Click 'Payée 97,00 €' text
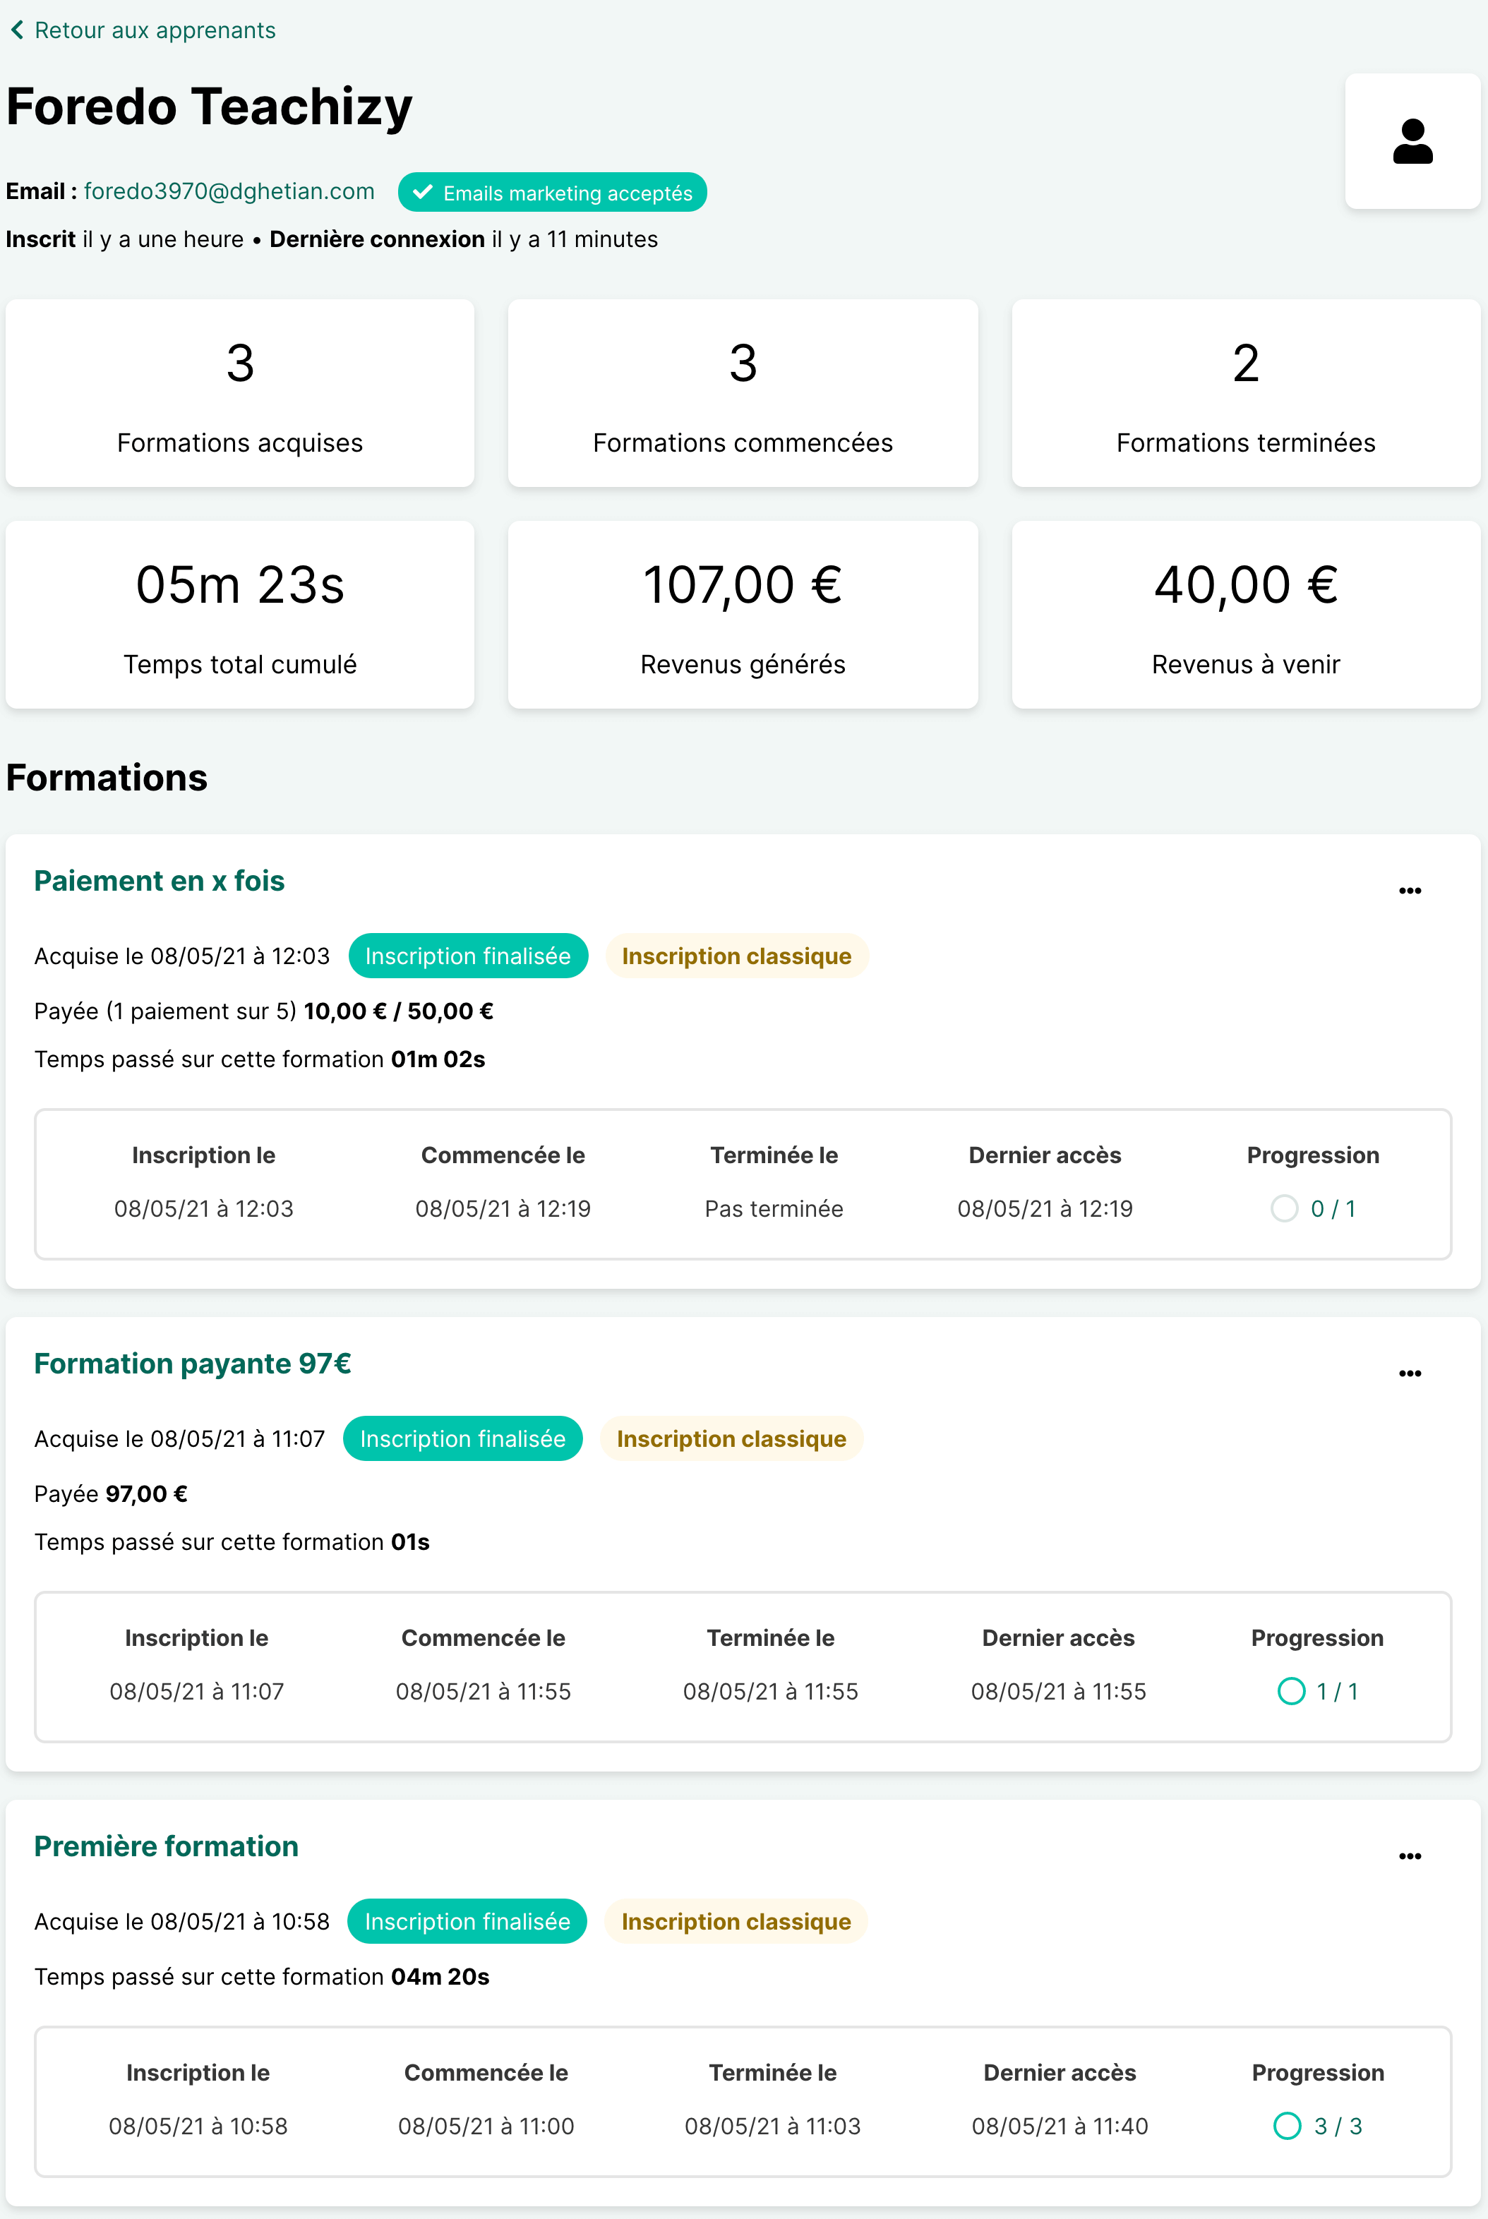The height and width of the screenshot is (2219, 1488). coord(111,1494)
